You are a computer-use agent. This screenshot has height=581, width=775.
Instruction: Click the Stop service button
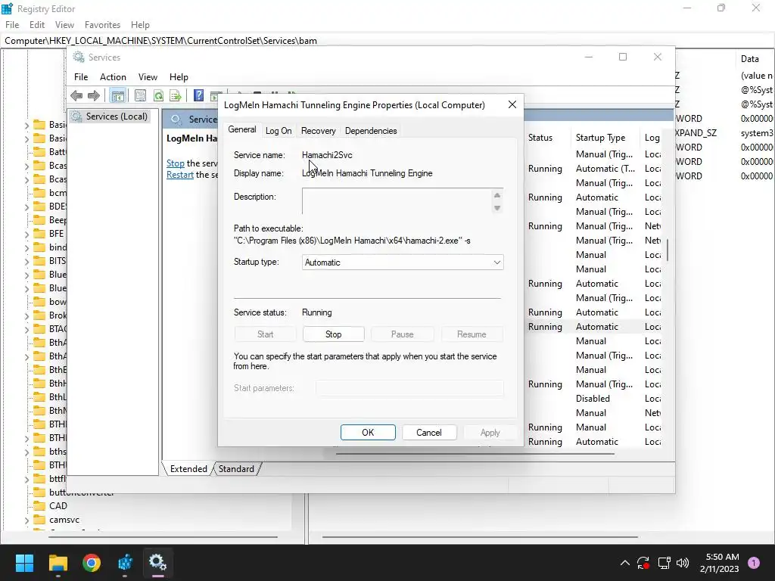pos(334,334)
